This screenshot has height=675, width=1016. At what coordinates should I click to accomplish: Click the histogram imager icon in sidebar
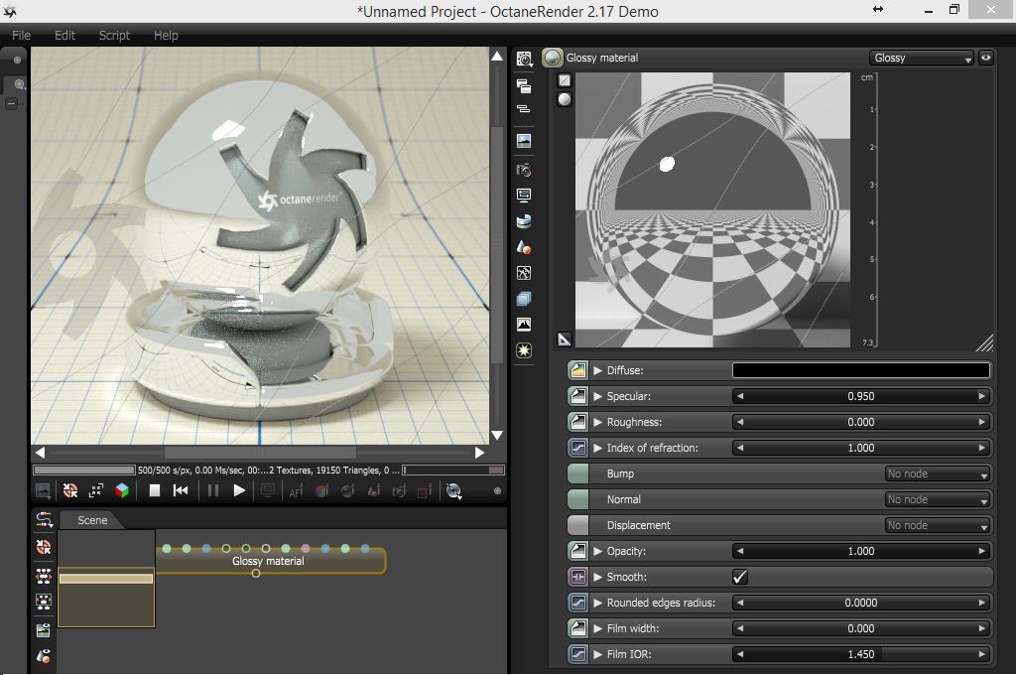pyautogui.click(x=524, y=325)
